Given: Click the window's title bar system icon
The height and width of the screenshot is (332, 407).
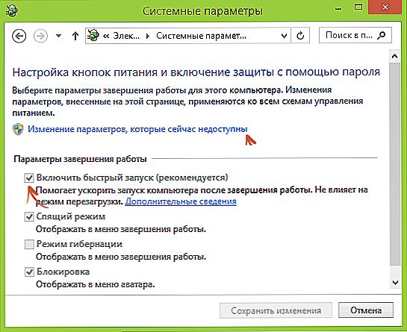Looking at the screenshot, I should 11,11.
